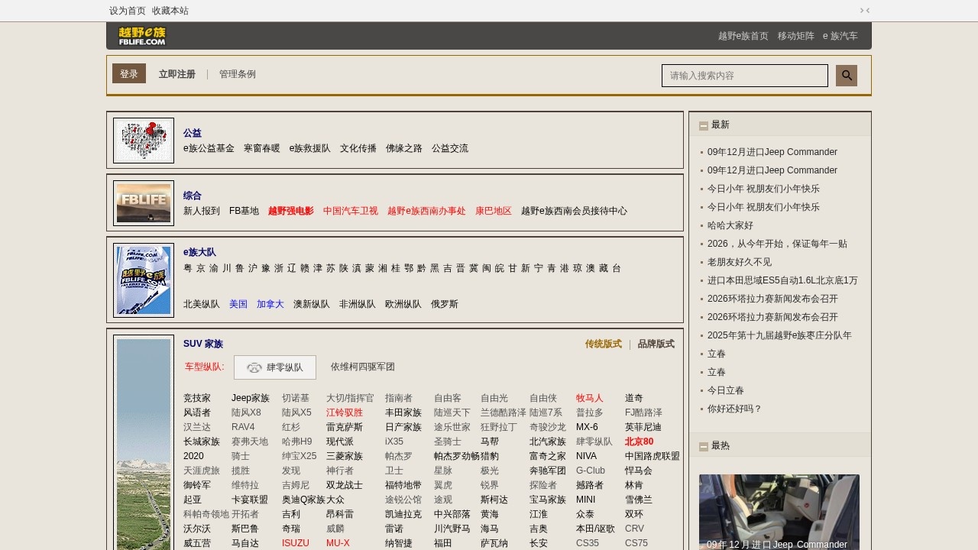The height and width of the screenshot is (550, 978).
Task: Open the Jeep Commander hot photo
Action: (779, 512)
